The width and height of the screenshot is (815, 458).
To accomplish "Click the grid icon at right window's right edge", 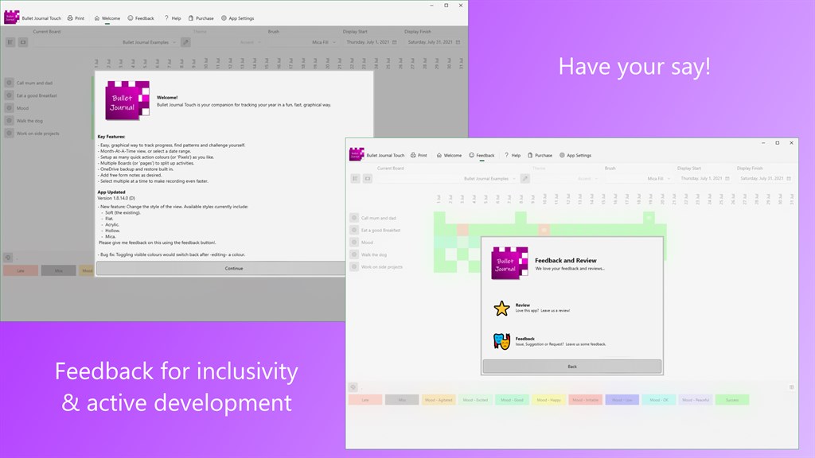I will click(x=792, y=387).
